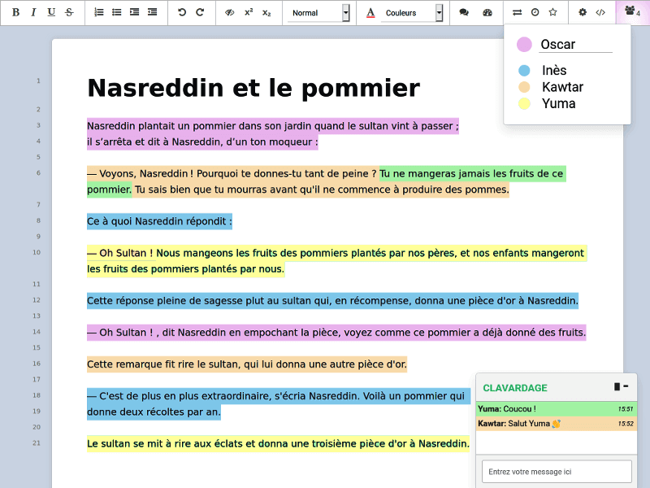Screen dimensions: 650x488
Task: Redo the last edit
Action: [x=200, y=12]
